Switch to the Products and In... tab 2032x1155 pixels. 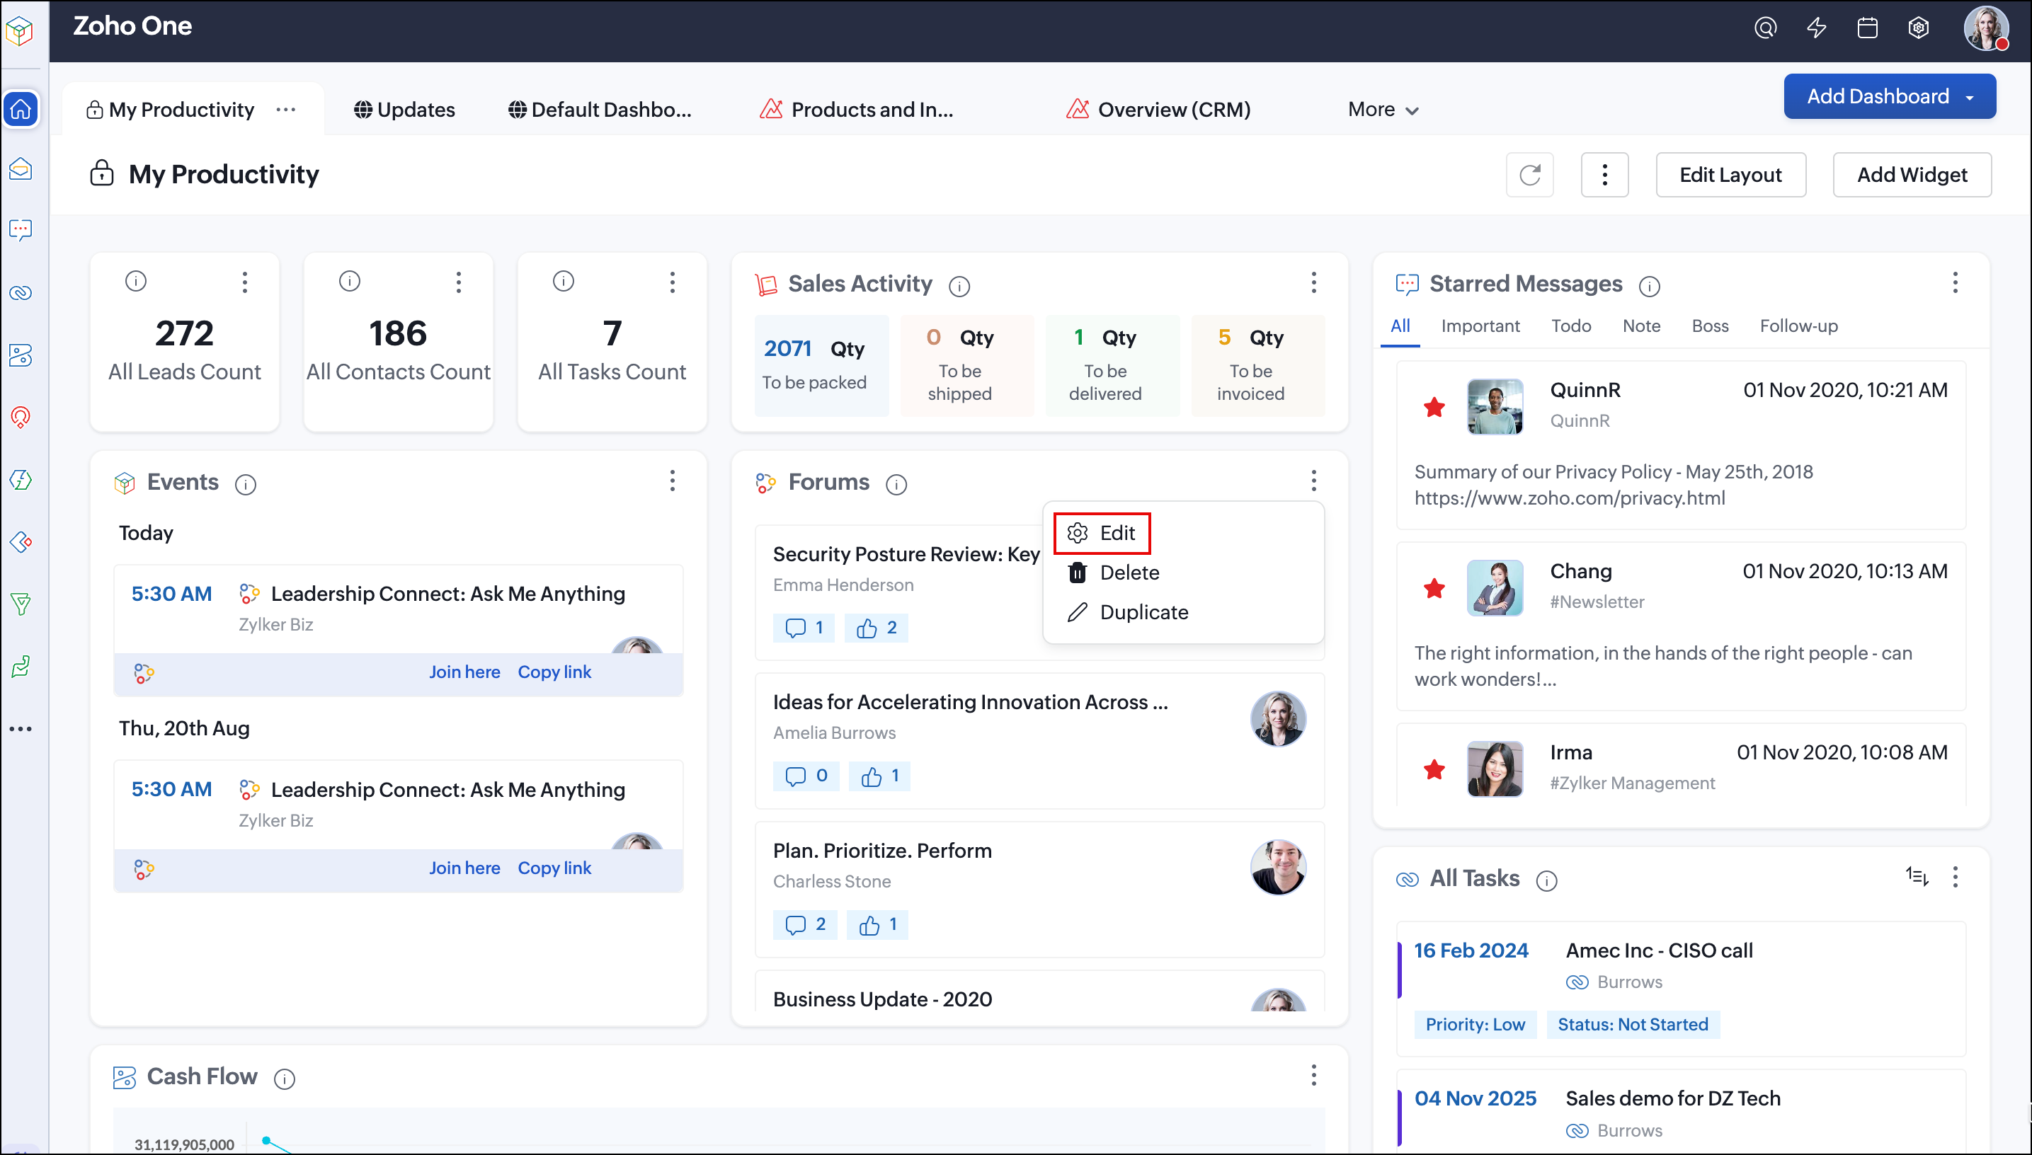(856, 110)
